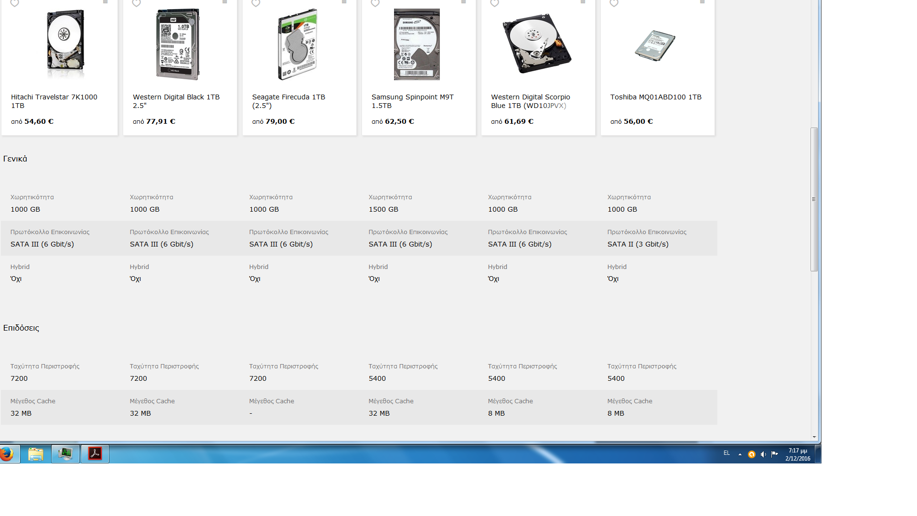Favorite the Seagate Firecuda heart icon
The image size is (917, 516).
(256, 3)
